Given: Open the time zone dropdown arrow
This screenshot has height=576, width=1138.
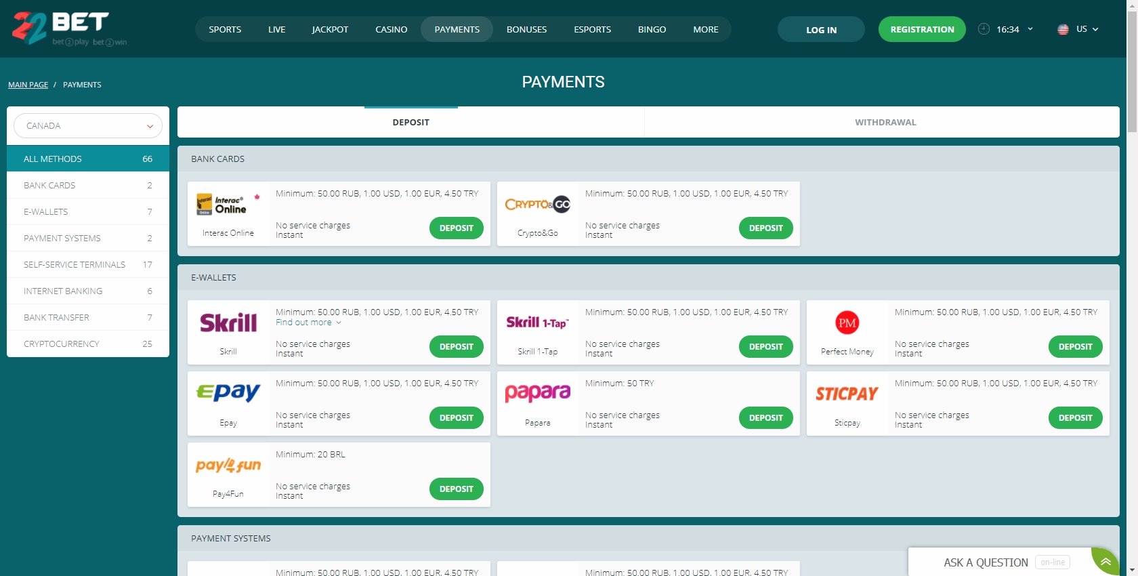Looking at the screenshot, I should click(1030, 29).
